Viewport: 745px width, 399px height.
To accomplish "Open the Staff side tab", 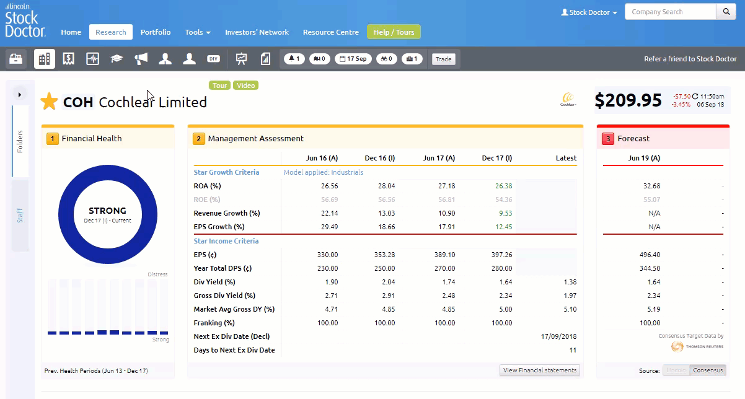I will click(x=20, y=216).
